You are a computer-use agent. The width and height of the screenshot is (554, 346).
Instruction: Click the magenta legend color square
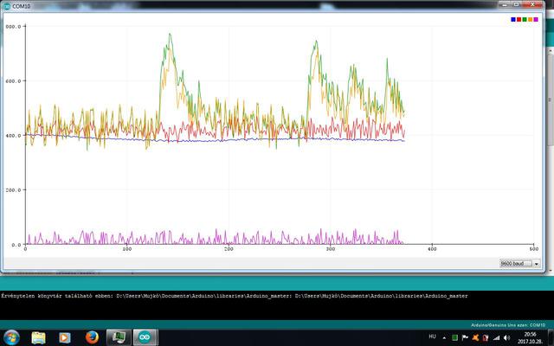click(535, 17)
